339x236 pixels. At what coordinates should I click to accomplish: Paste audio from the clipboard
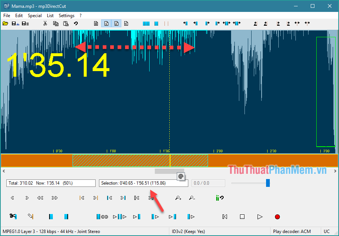coord(66,23)
